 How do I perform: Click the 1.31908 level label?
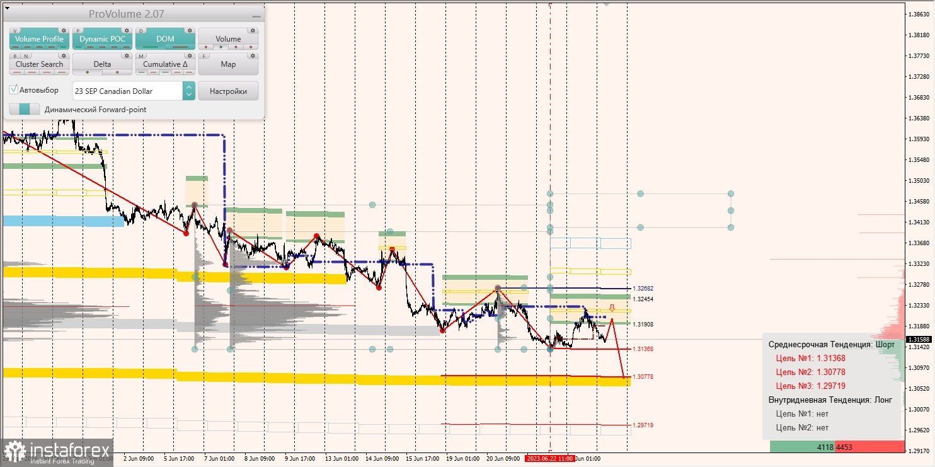tap(643, 325)
